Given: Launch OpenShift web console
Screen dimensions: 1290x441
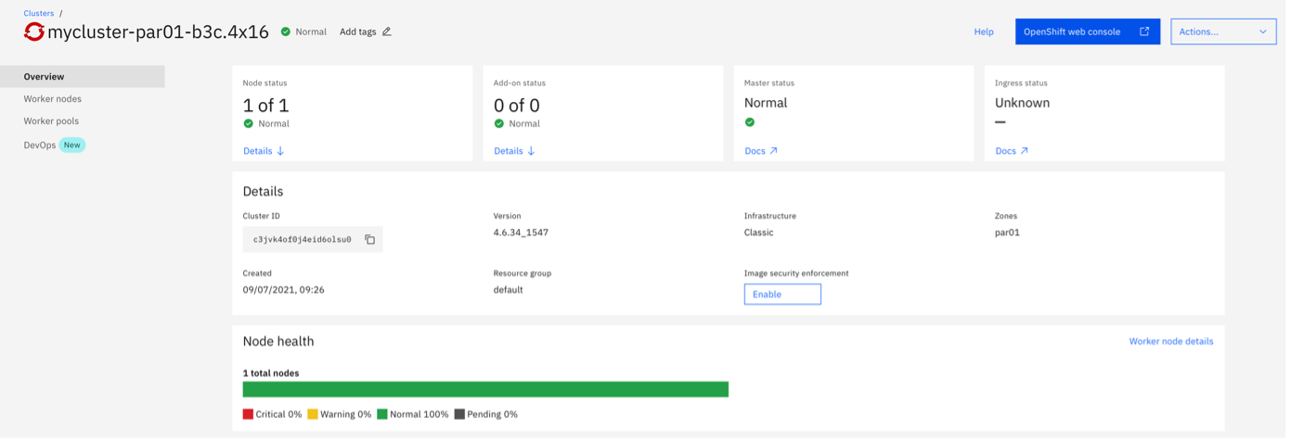Looking at the screenshot, I should 1088,31.
